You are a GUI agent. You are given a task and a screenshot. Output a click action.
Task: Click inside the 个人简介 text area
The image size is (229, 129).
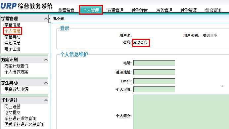point(181,112)
